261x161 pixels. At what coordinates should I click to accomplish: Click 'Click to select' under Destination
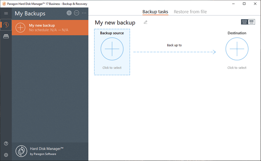(237, 68)
